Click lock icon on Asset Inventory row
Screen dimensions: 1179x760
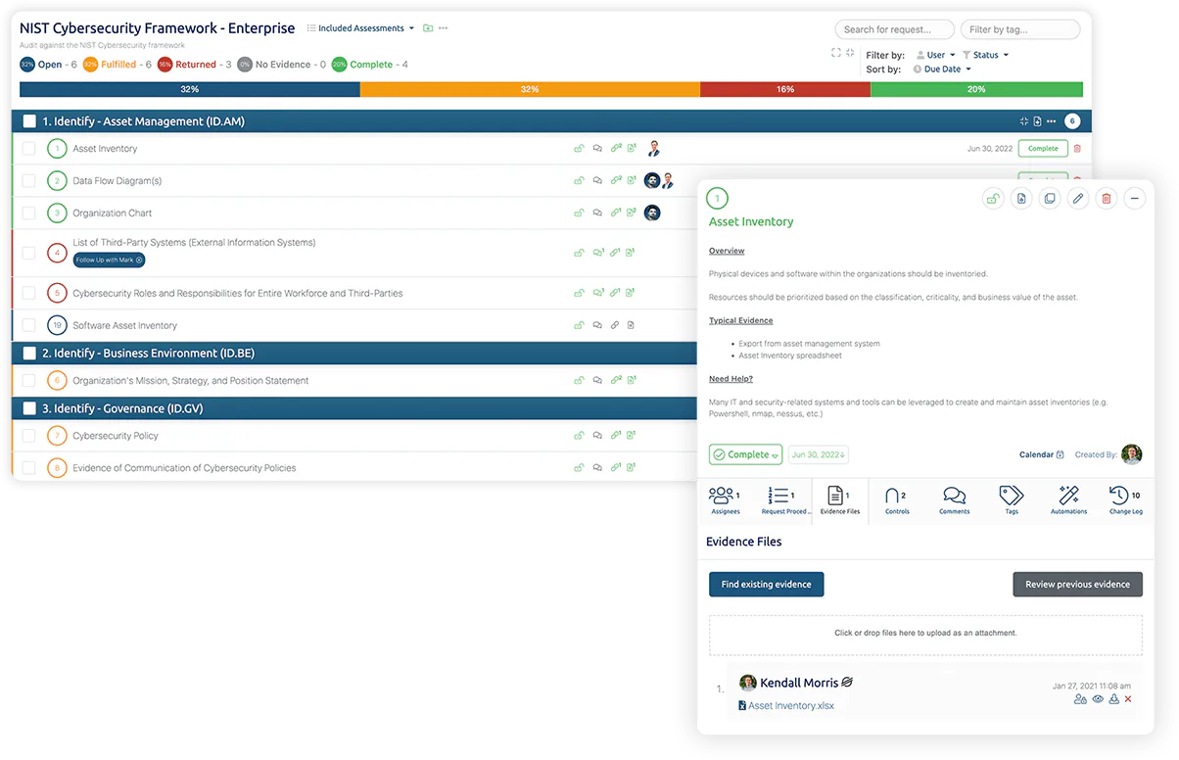coord(579,149)
